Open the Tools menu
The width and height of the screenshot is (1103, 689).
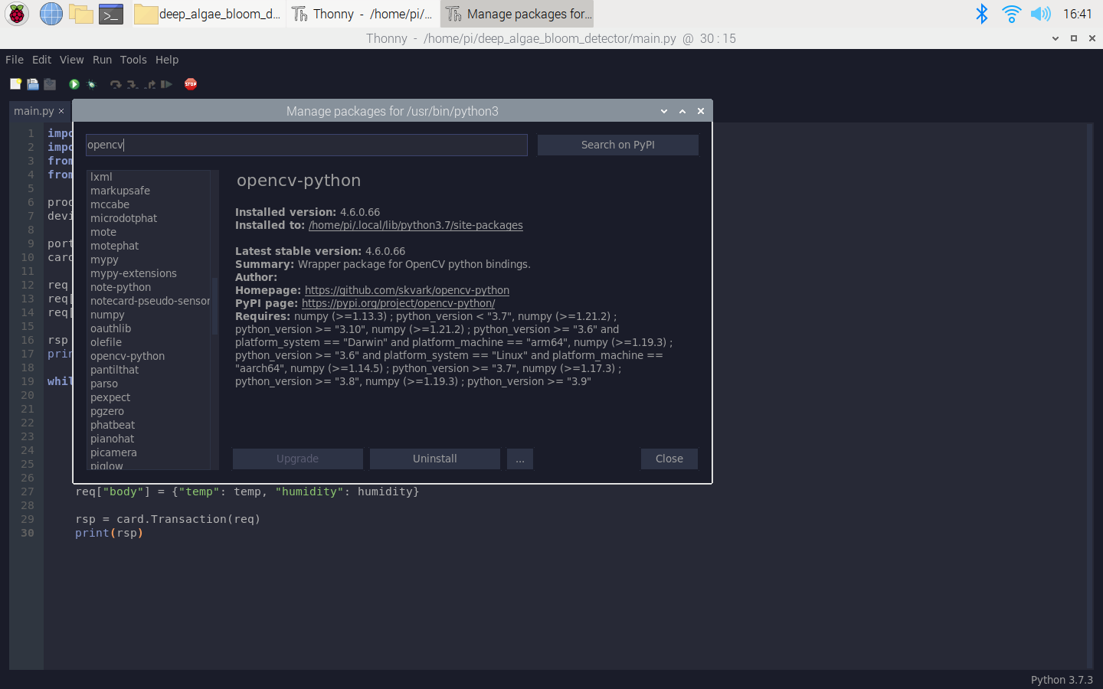[x=133, y=60]
